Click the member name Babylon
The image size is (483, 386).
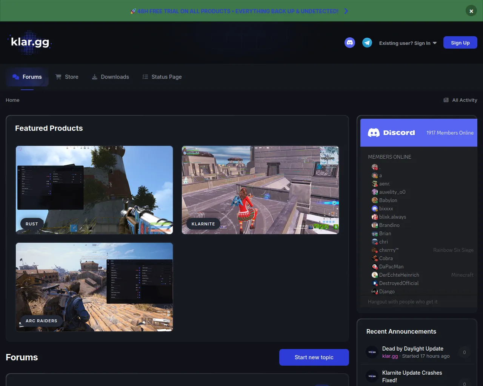[x=388, y=200]
